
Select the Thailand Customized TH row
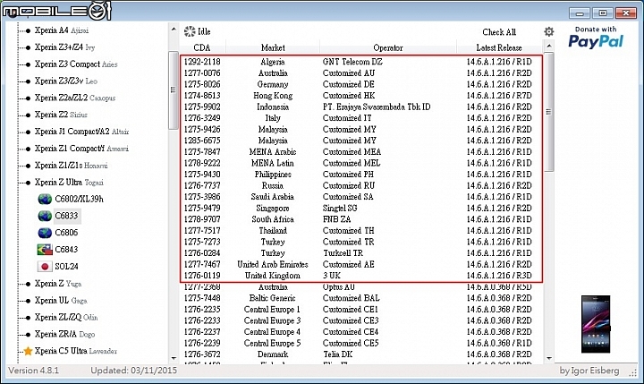click(361, 231)
